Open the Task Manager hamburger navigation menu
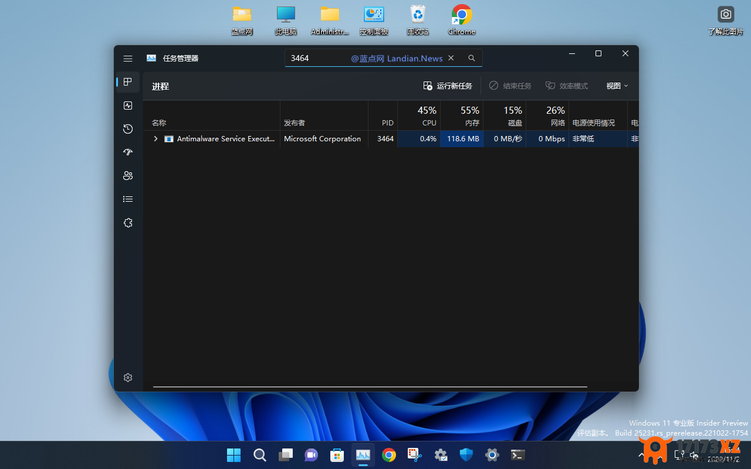 point(128,59)
